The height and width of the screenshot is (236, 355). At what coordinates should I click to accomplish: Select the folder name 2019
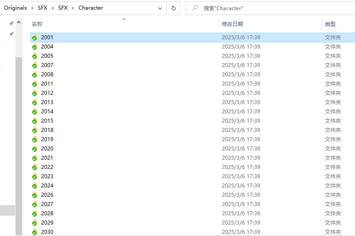click(x=47, y=139)
